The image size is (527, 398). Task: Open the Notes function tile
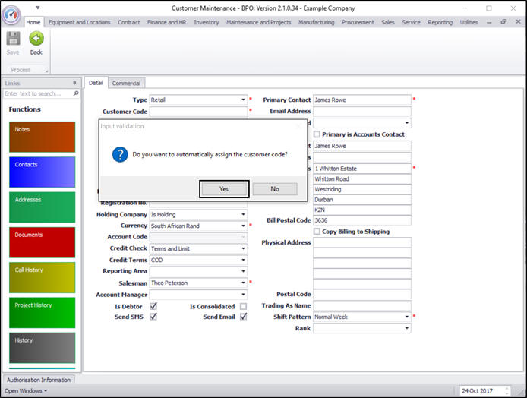[x=42, y=137]
